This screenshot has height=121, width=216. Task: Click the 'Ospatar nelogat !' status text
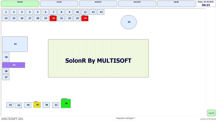tap(126, 118)
